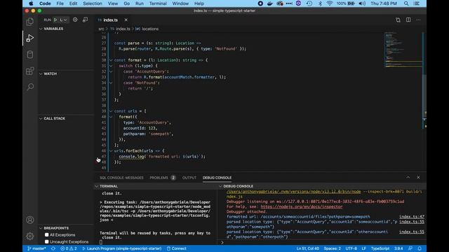The height and width of the screenshot is (252, 449).
Task: Enable the All Exceptions breakpoint checkbox
Action: pos(47,235)
